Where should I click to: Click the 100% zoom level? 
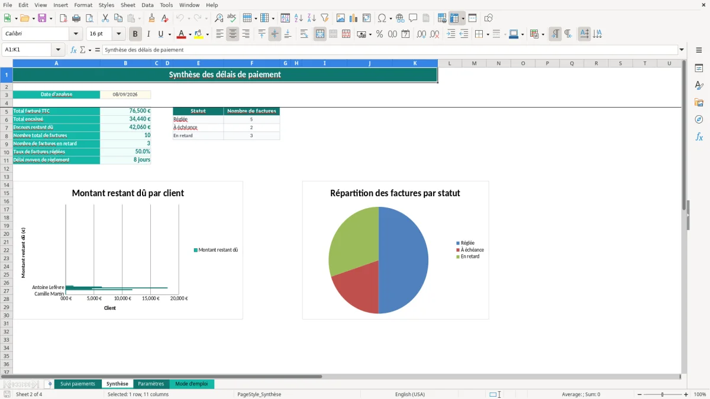700,394
